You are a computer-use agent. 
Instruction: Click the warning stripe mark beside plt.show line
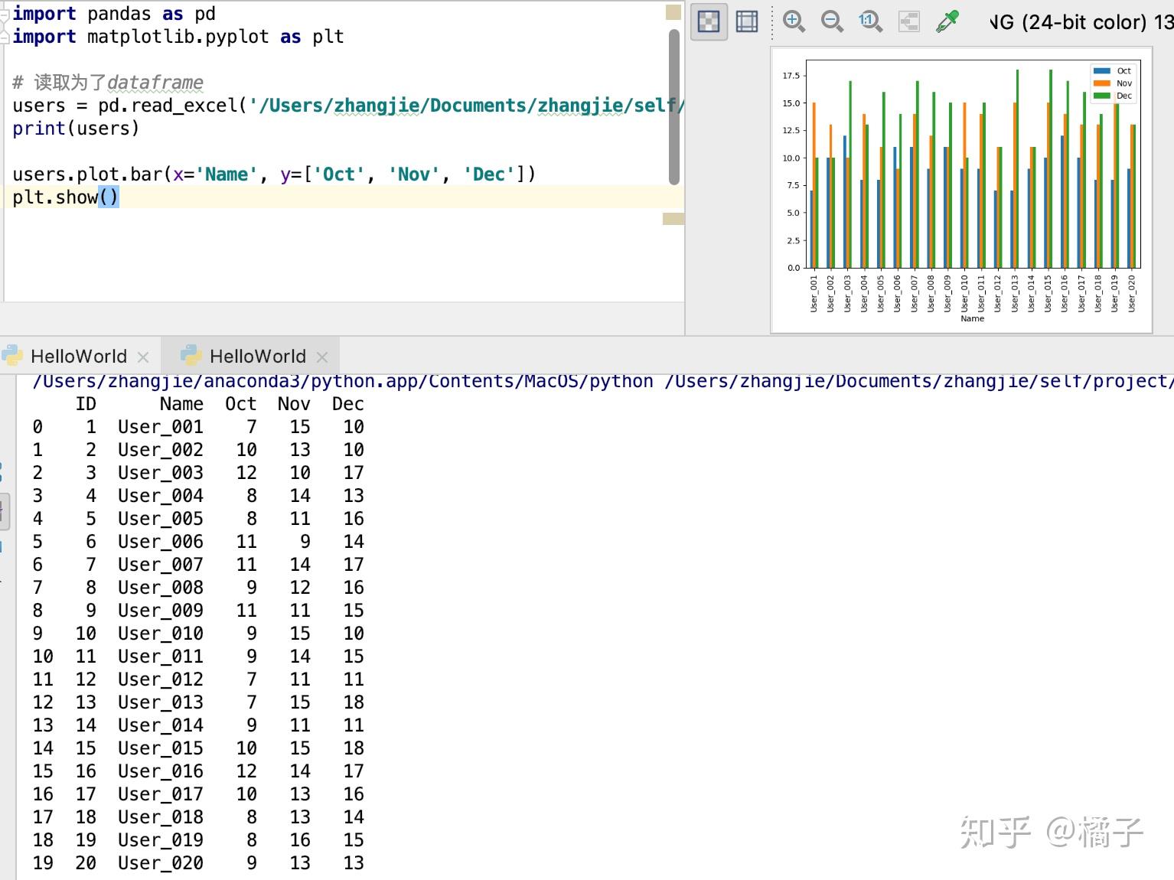pos(673,219)
